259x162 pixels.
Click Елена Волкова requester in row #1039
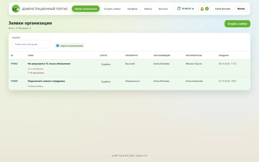(x=161, y=81)
